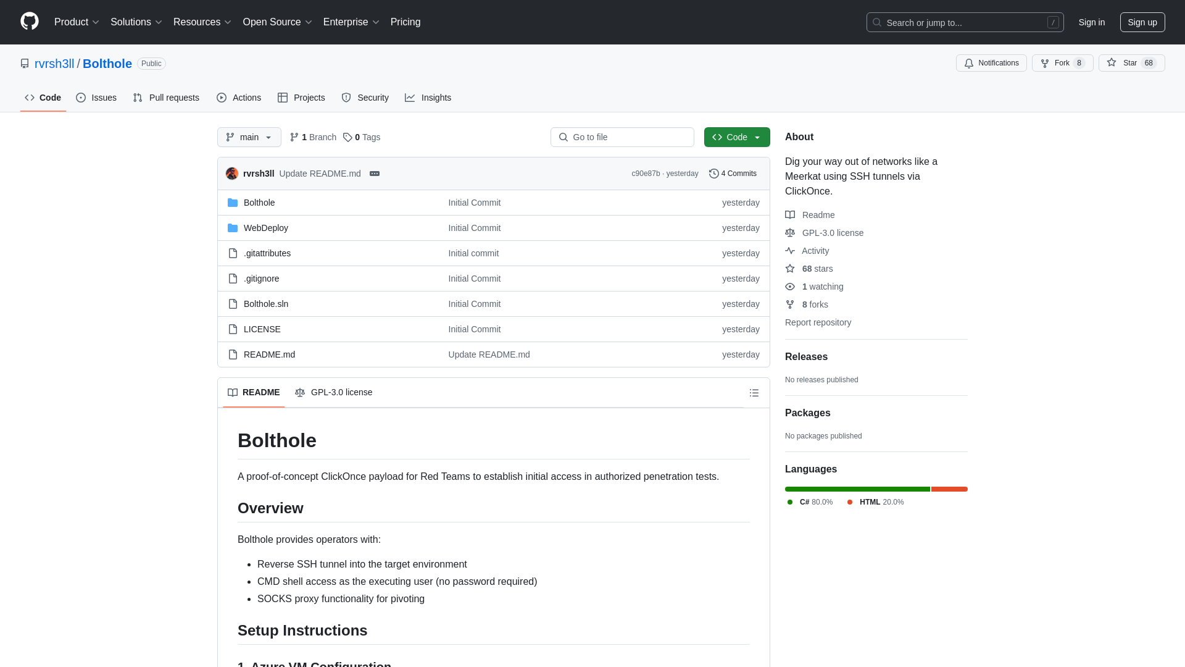Open the green Code dropdown button
The width and height of the screenshot is (1185, 667).
[737, 137]
